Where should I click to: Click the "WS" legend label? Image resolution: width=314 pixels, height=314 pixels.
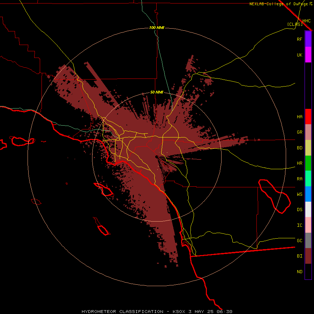(x=299, y=194)
